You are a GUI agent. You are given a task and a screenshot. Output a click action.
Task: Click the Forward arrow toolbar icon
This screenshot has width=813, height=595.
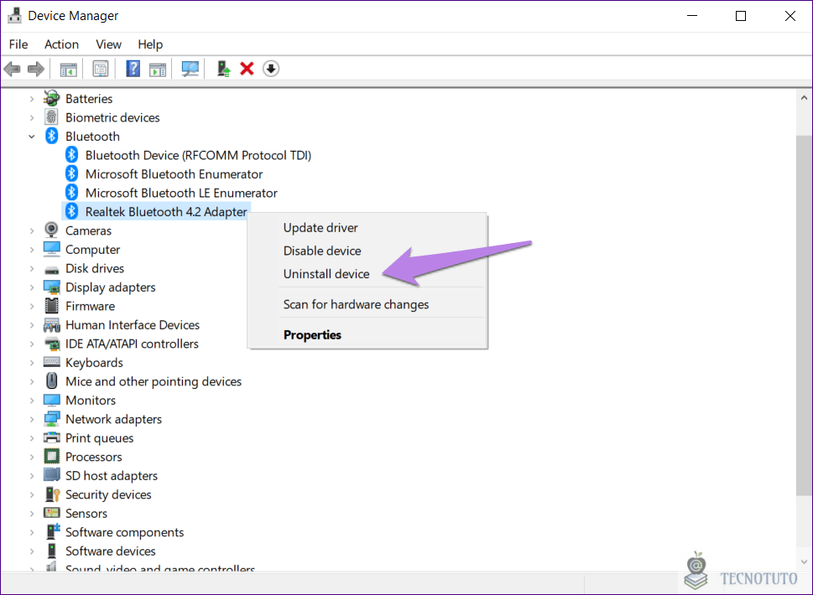[x=36, y=69]
